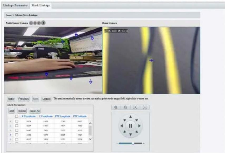The width and height of the screenshot is (225, 153).
Task: Move PTZ diagonally up-left
Action: tap(125, 120)
